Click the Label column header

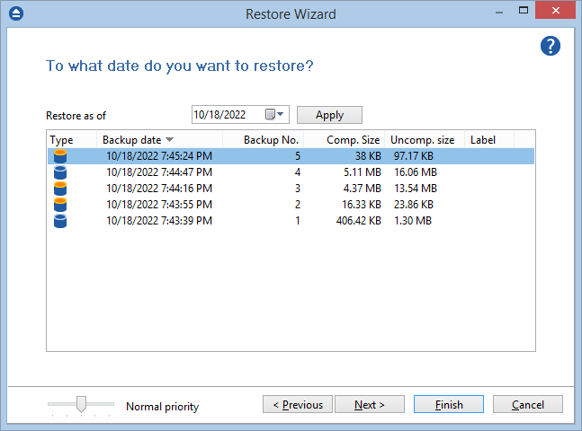click(488, 140)
